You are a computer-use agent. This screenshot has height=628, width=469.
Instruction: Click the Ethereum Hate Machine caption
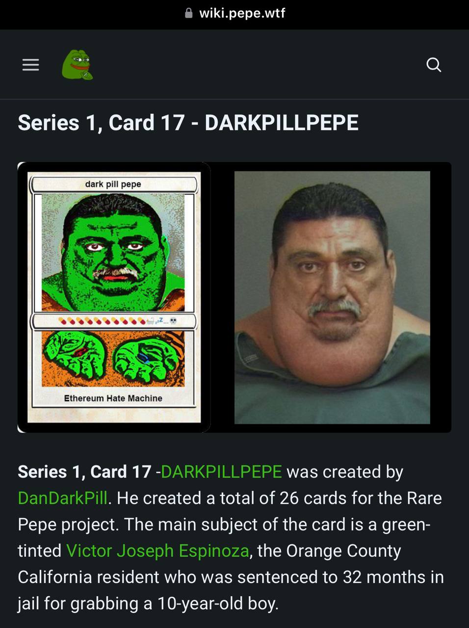click(113, 398)
